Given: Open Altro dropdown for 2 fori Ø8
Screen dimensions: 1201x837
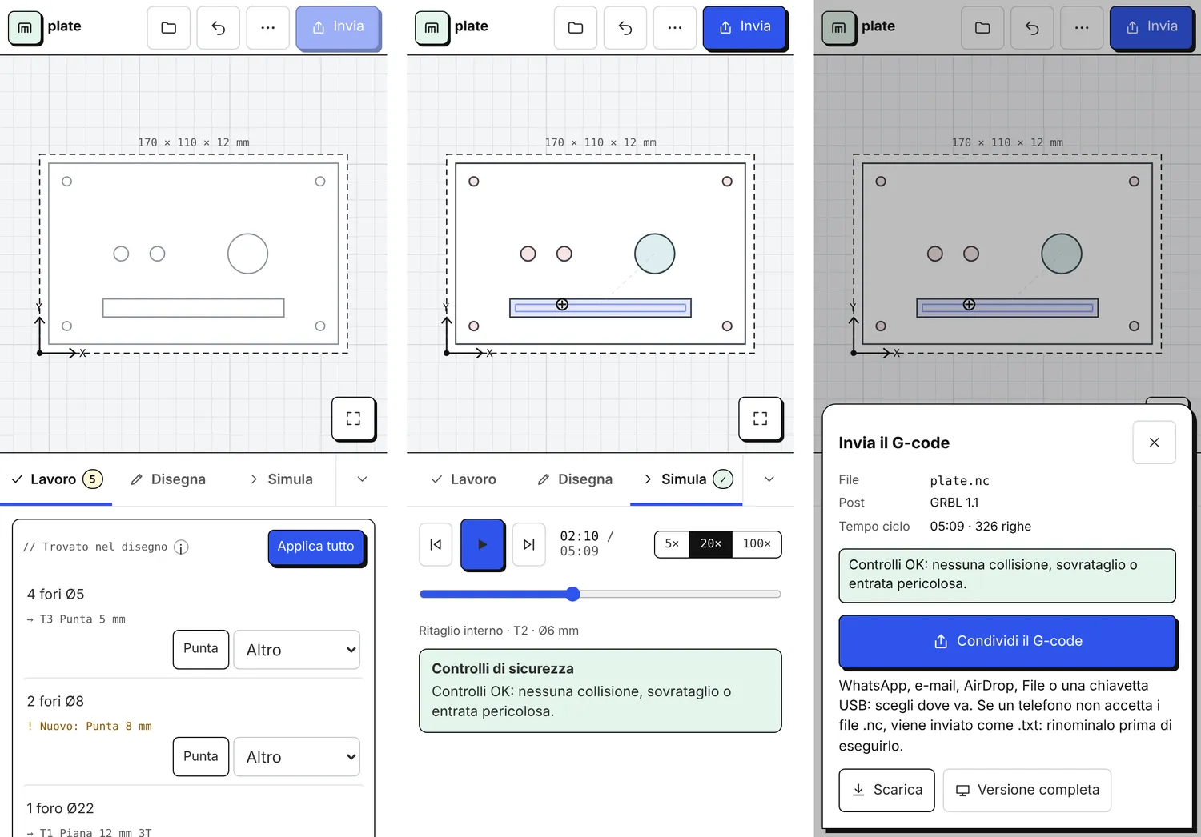Looking at the screenshot, I should 297,757.
